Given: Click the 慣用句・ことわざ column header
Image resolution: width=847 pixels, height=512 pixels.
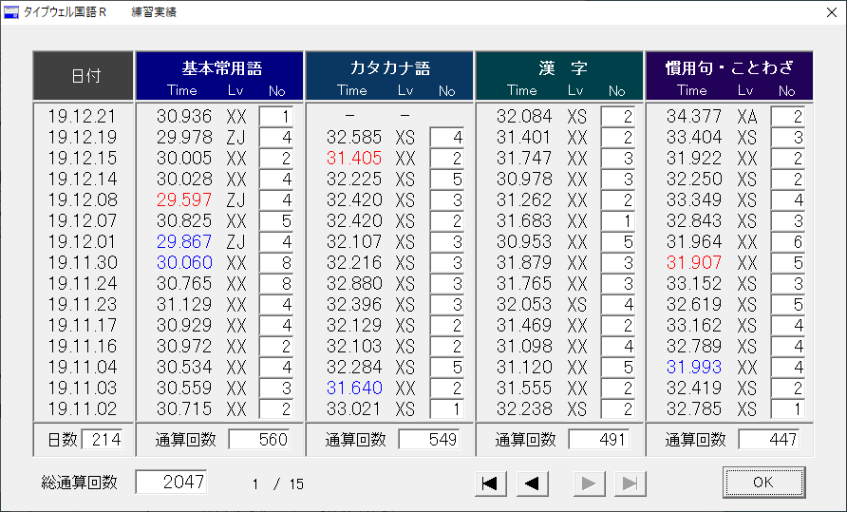Looking at the screenshot, I should pyautogui.click(x=729, y=76).
